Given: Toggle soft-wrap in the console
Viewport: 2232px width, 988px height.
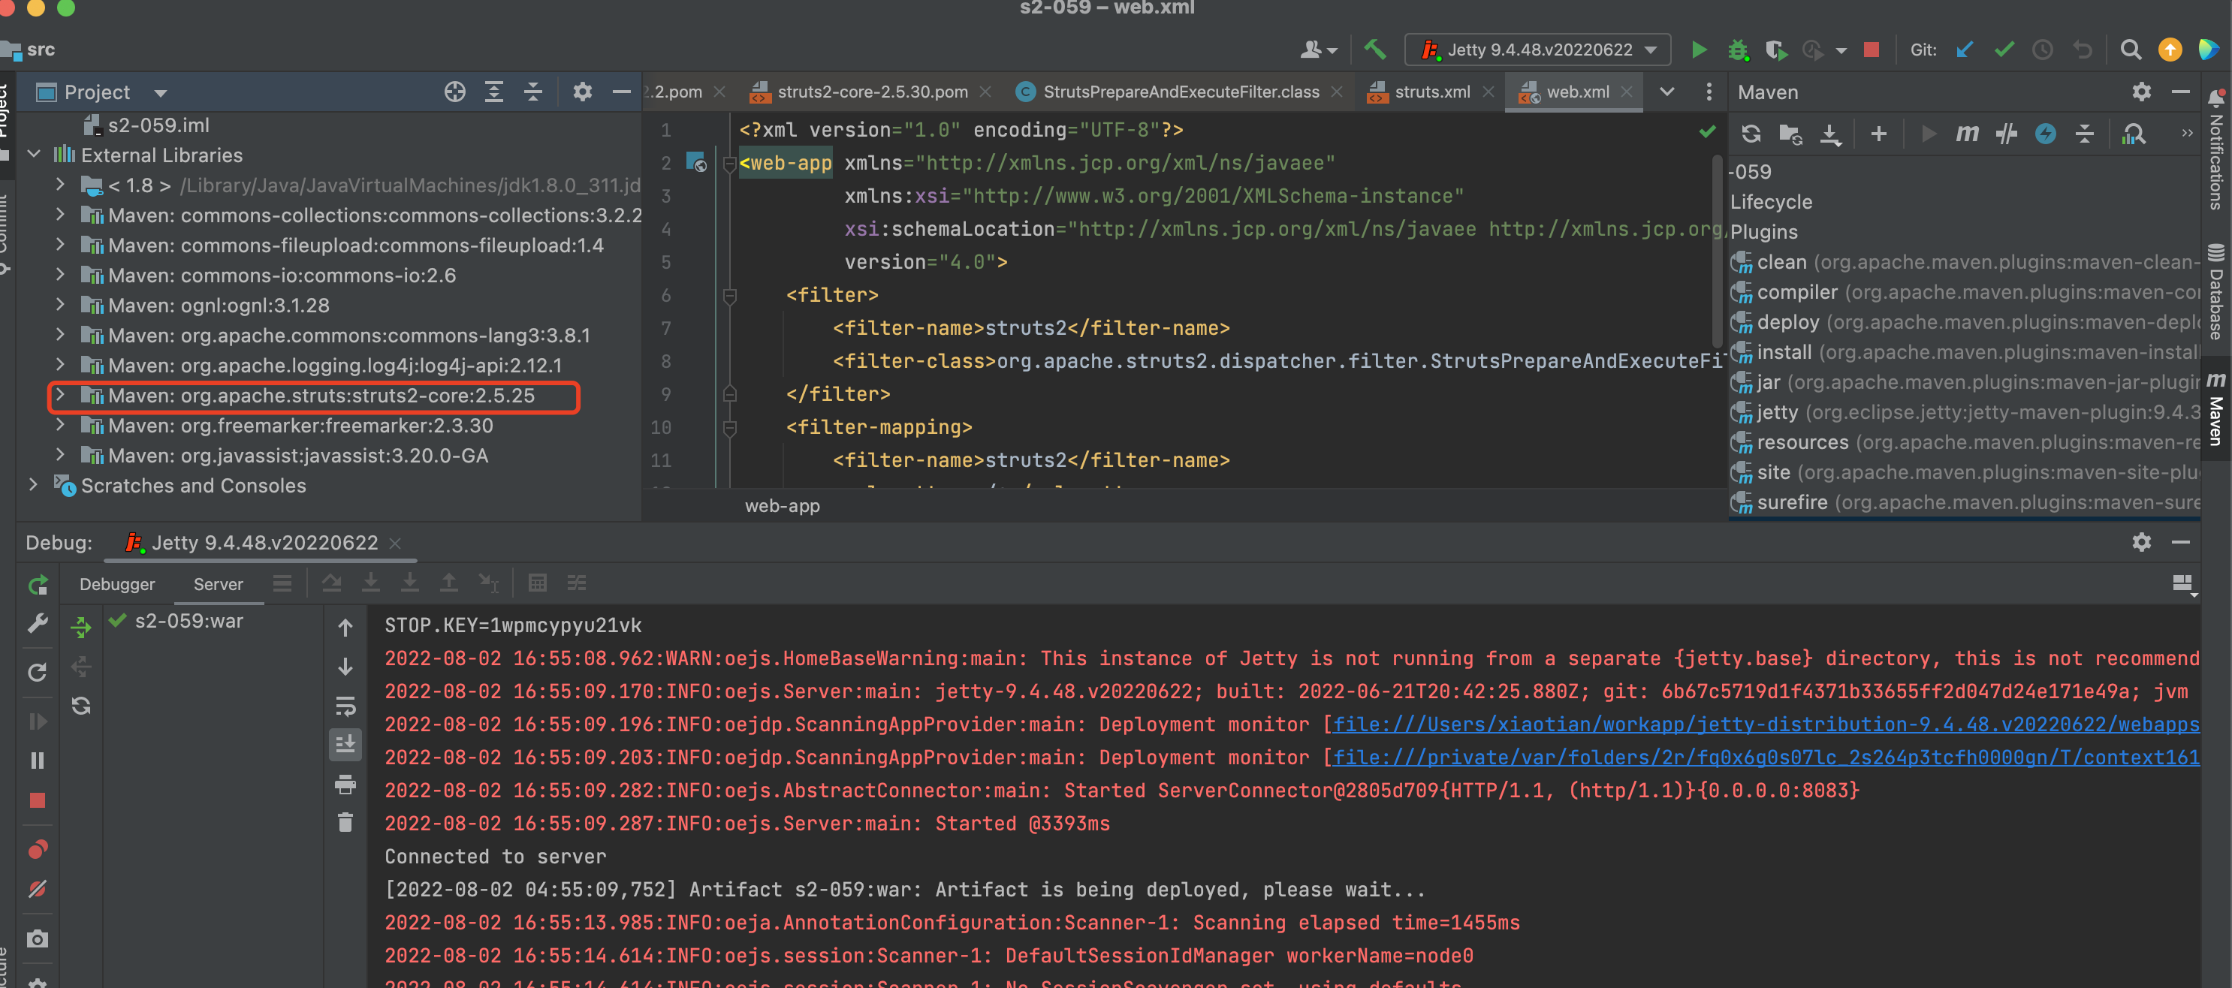Looking at the screenshot, I should (x=345, y=706).
